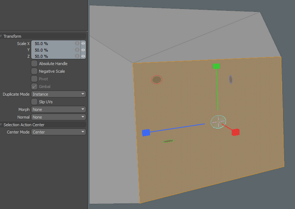Click the Scale X keyframe circle icon
The height and width of the screenshot is (209, 295).
[77, 43]
